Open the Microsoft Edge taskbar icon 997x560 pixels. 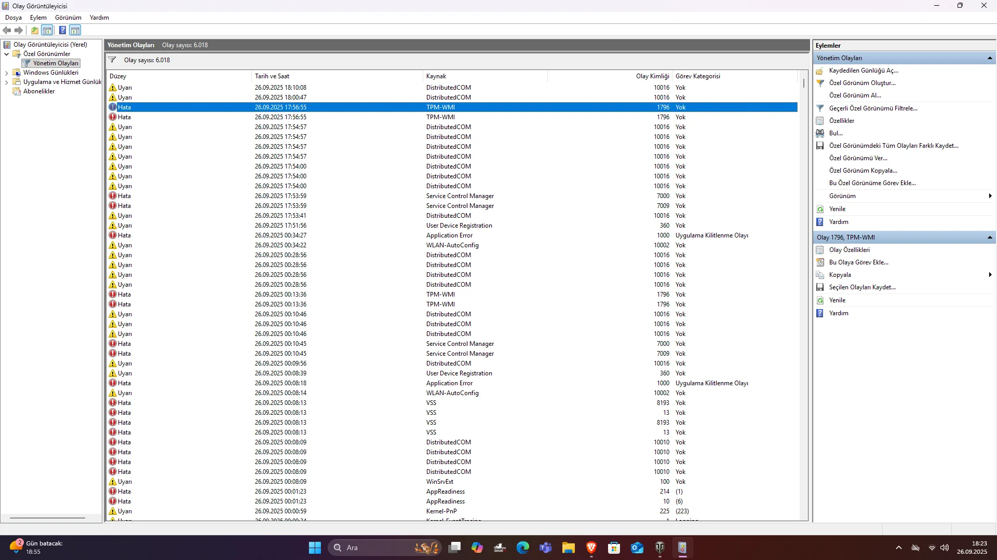tap(522, 548)
